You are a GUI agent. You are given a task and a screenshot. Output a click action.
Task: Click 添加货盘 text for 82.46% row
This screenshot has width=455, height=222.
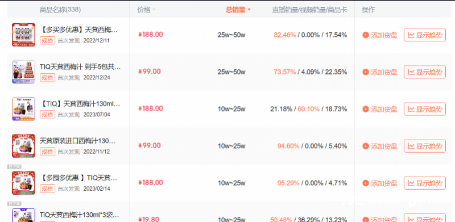pyautogui.click(x=384, y=35)
